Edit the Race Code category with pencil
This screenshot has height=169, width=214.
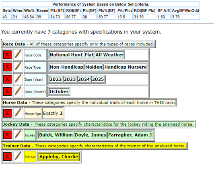(x=18, y=55)
